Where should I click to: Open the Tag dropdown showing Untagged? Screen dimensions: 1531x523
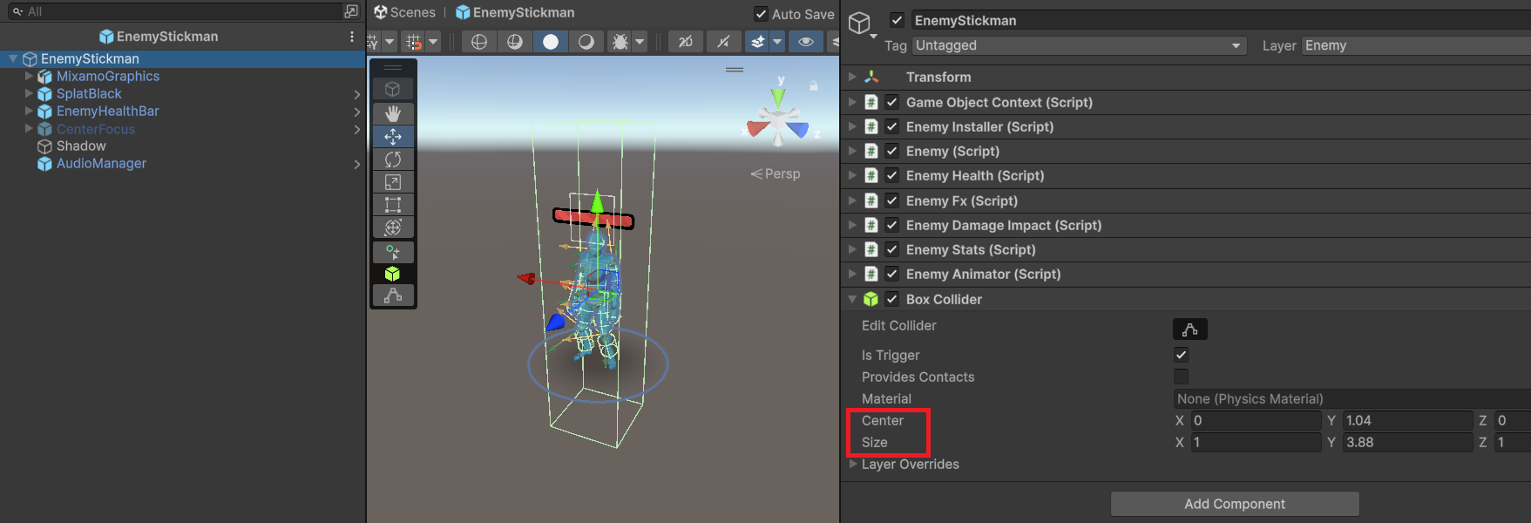[x=1078, y=45]
